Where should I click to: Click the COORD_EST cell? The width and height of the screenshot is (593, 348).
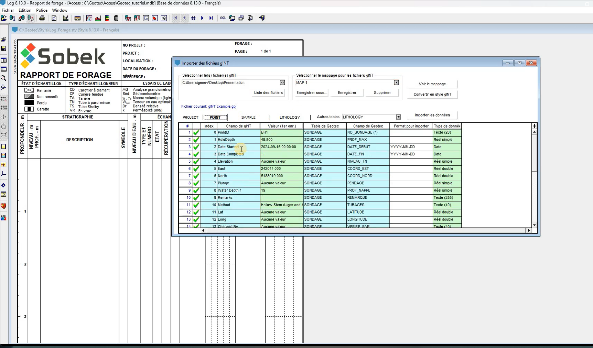(368, 168)
